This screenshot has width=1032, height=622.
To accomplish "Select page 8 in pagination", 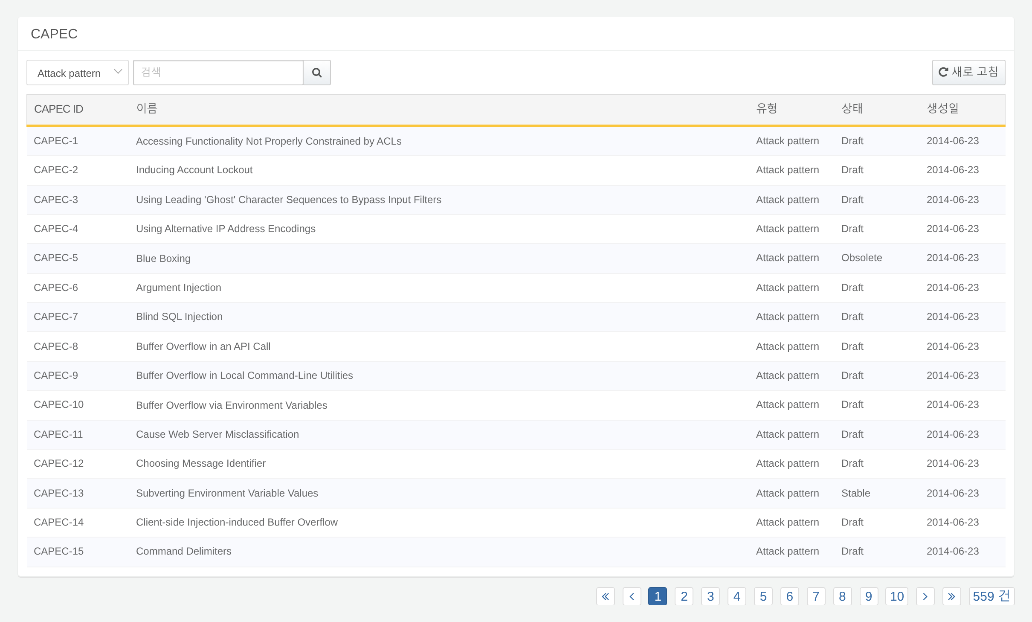I will click(843, 596).
